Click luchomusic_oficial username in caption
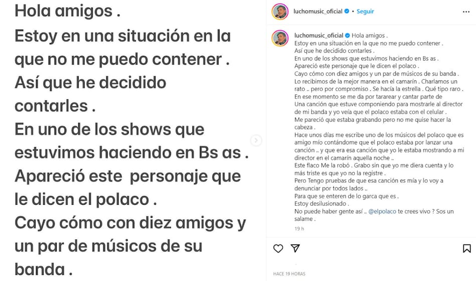This screenshot has width=476, height=281. tap(319, 36)
